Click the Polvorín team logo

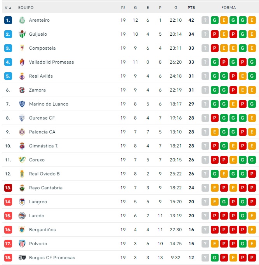[22, 244]
